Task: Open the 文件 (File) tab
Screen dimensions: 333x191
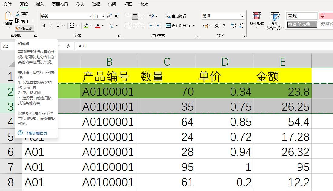Action: pos(8,4)
